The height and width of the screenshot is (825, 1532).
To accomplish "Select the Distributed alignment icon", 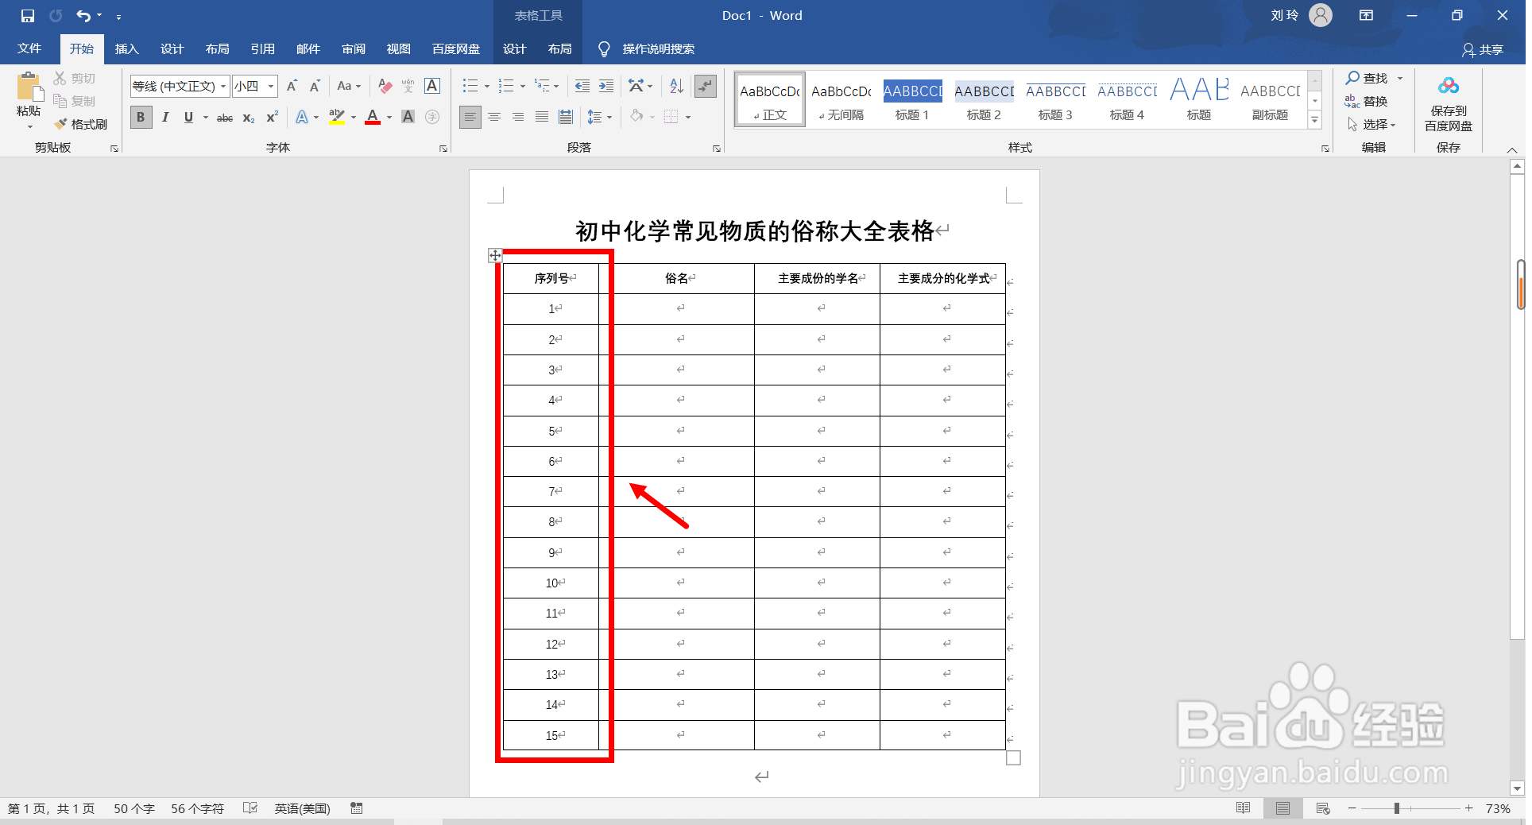I will (x=566, y=117).
